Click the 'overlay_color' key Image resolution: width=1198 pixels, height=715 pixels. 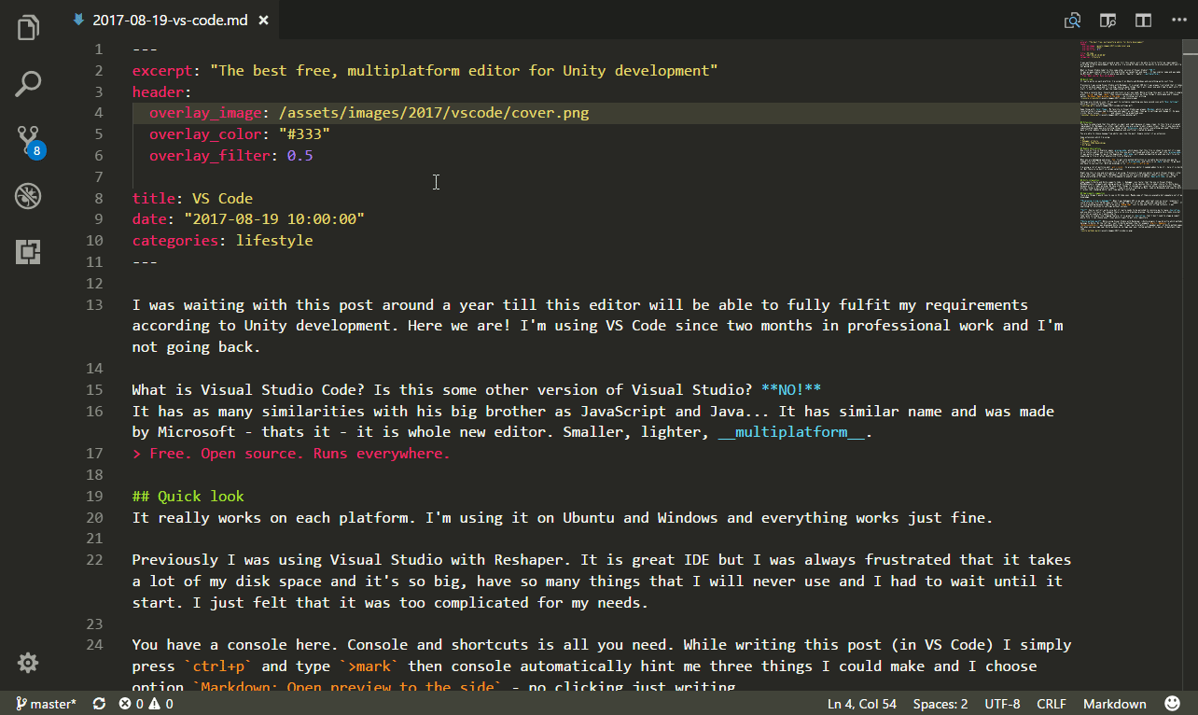point(205,134)
